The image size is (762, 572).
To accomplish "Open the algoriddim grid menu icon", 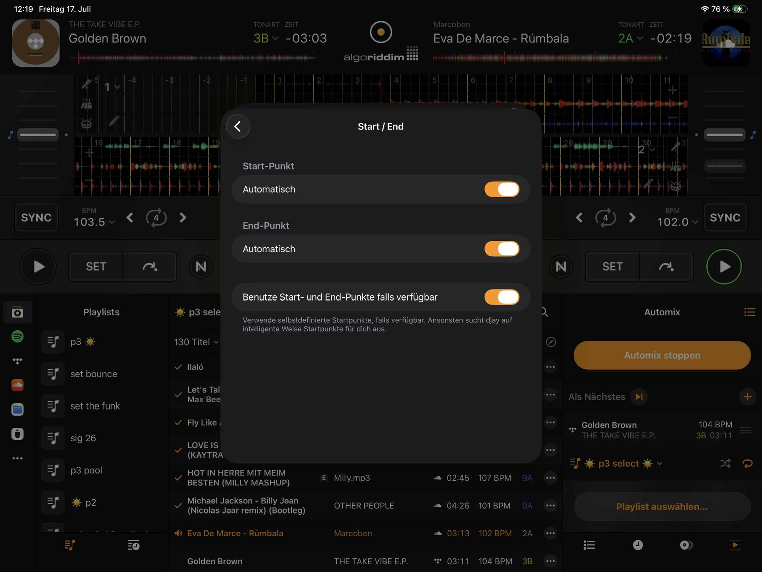I will pos(412,53).
